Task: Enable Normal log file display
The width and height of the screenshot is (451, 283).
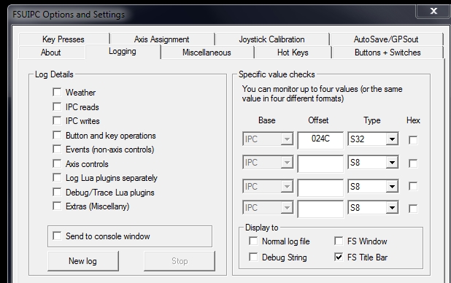Action: [x=253, y=241]
